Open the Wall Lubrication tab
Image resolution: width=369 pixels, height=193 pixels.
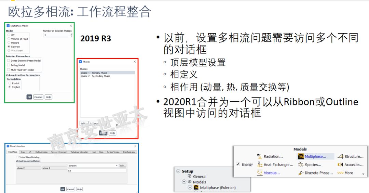pyautogui.click(x=41, y=152)
